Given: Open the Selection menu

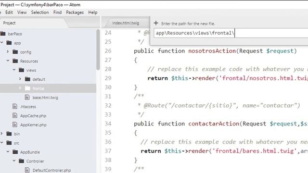Looking at the screenshot, I should tap(40, 12).
